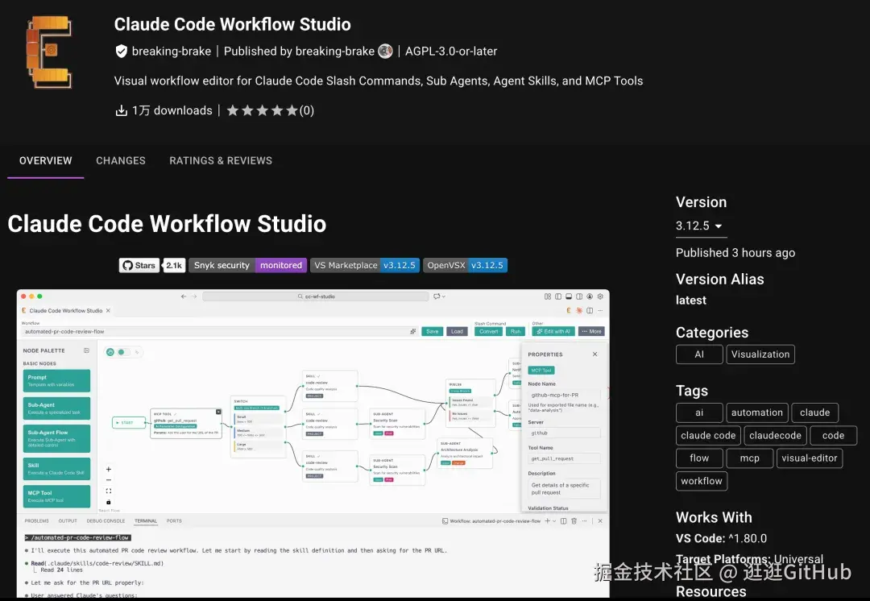870x601 pixels.
Task: Click the workflow name field 'automated-pr-code-review-flow'
Action: pos(219,331)
